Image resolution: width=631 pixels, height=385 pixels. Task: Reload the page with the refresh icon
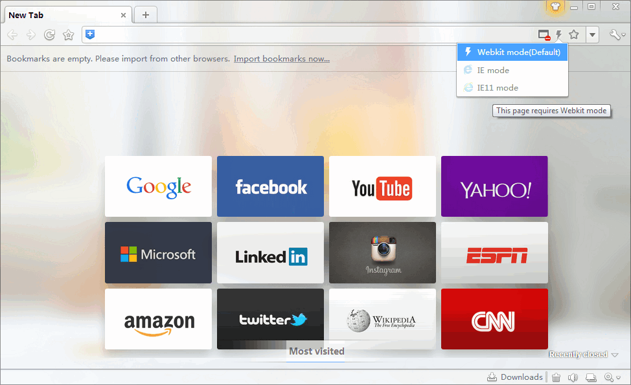pyautogui.click(x=49, y=35)
